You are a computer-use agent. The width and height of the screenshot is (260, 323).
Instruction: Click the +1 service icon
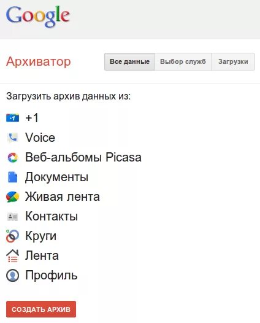point(12,118)
